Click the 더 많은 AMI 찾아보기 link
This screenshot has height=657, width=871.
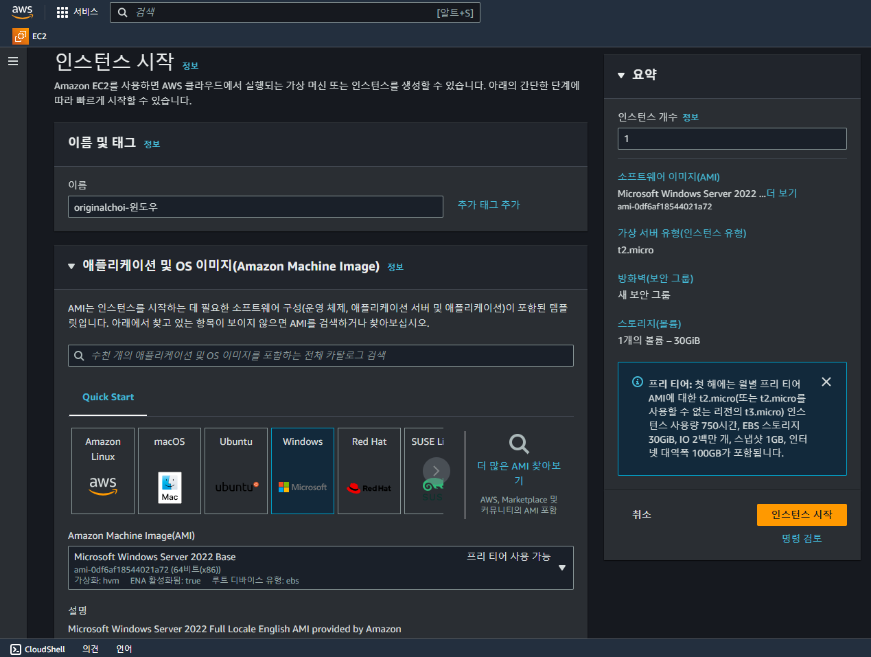coord(519,473)
